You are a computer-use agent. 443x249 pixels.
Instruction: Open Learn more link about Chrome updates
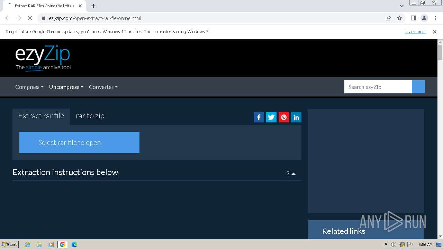point(415,31)
